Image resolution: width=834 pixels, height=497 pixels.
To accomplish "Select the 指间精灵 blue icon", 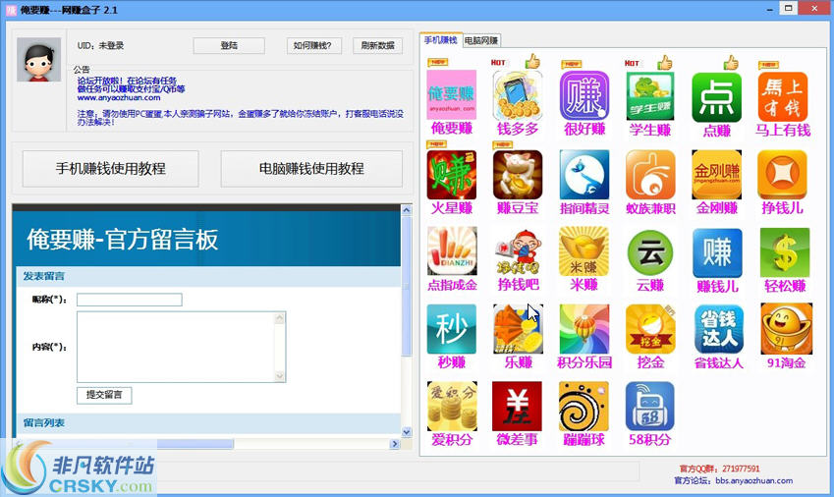I will pos(584,175).
